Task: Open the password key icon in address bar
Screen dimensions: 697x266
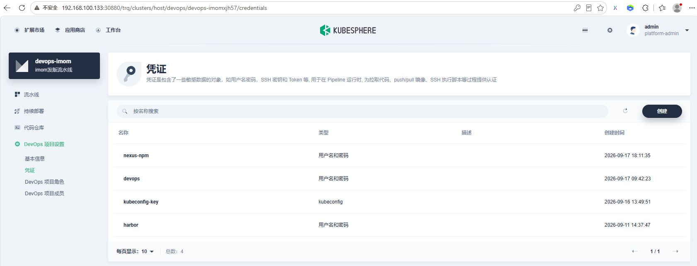Action: 577,8
